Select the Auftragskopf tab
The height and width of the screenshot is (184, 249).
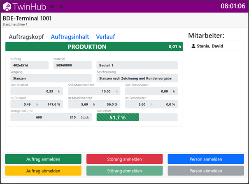(27, 37)
